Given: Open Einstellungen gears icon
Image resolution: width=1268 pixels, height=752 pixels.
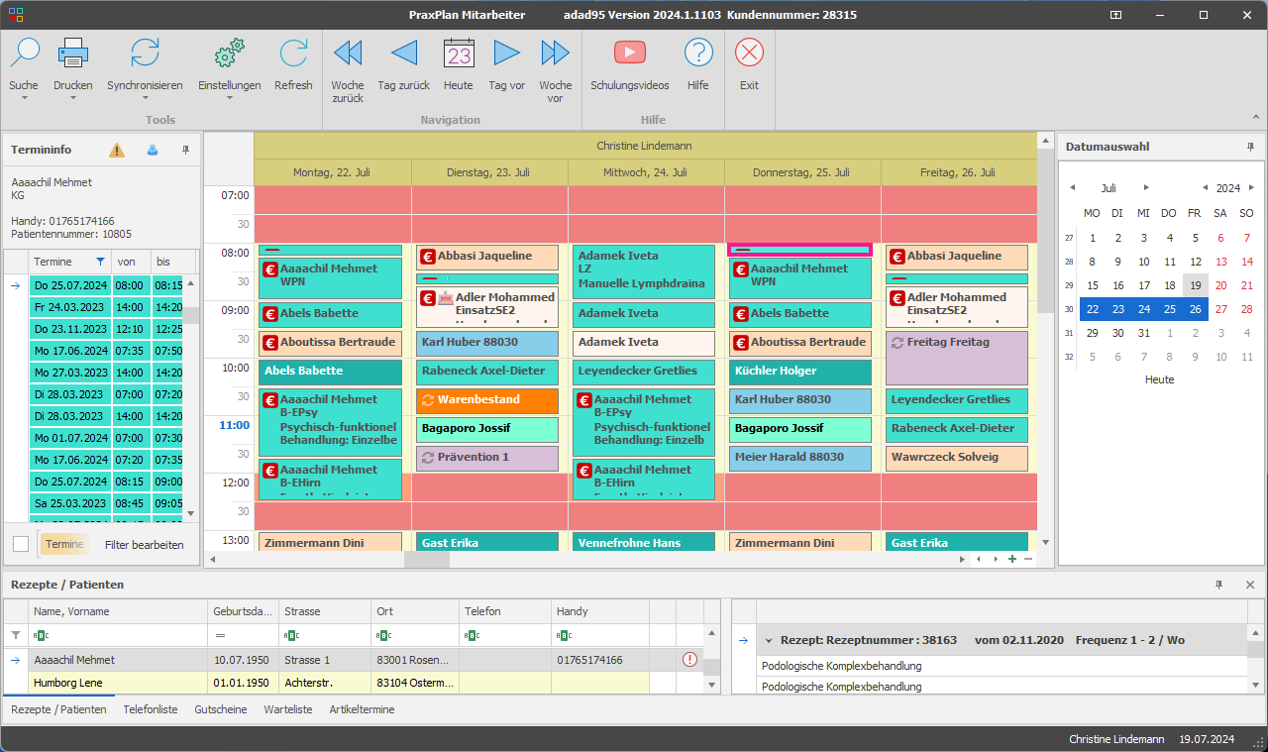Looking at the screenshot, I should point(229,53).
